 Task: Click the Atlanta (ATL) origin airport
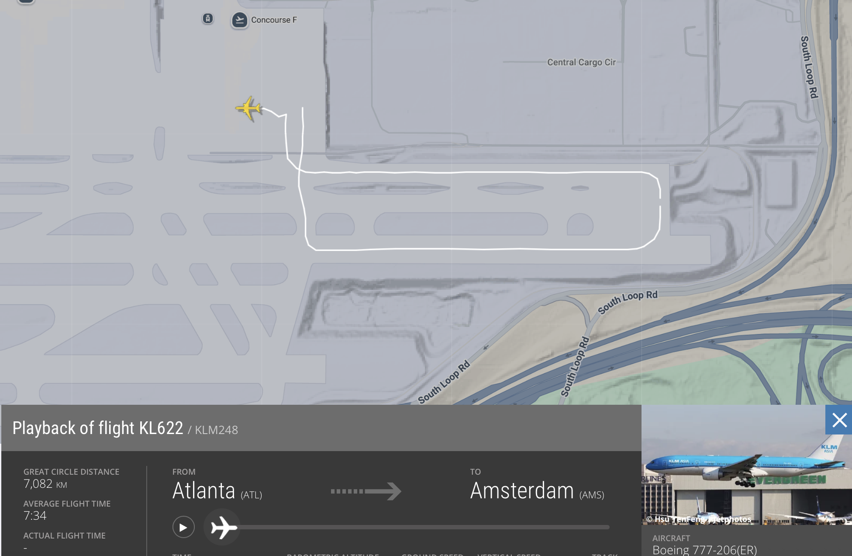pos(217,490)
